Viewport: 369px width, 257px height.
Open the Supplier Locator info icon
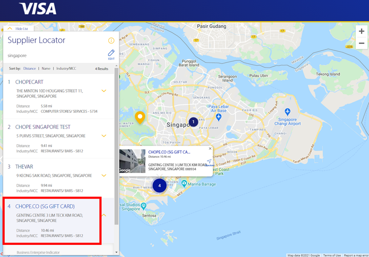pyautogui.click(x=111, y=40)
